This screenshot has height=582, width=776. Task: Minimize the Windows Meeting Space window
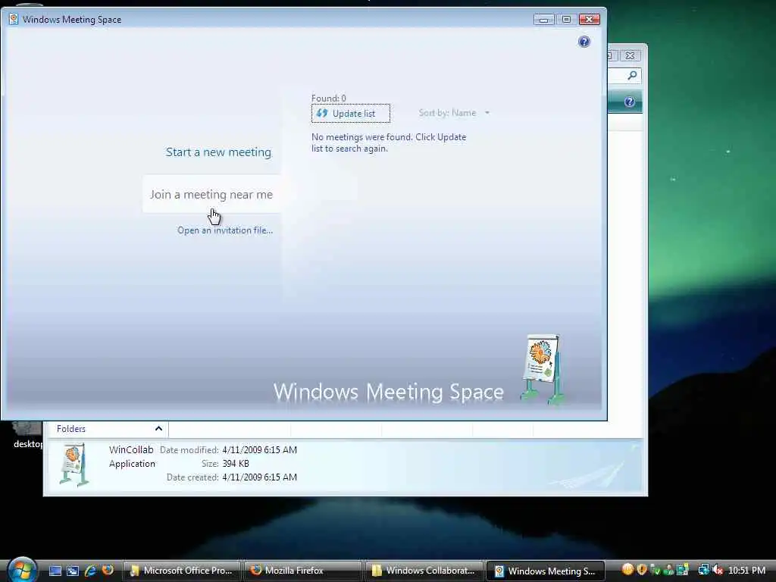click(x=544, y=20)
